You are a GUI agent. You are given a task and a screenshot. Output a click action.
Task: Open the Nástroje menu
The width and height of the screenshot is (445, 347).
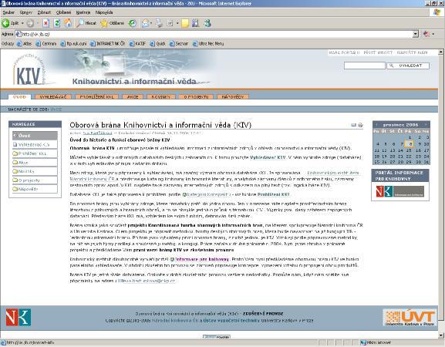pyautogui.click(x=83, y=12)
